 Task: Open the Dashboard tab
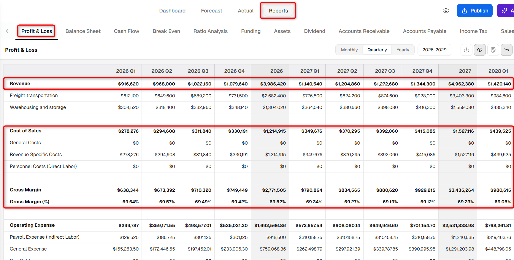(172, 11)
